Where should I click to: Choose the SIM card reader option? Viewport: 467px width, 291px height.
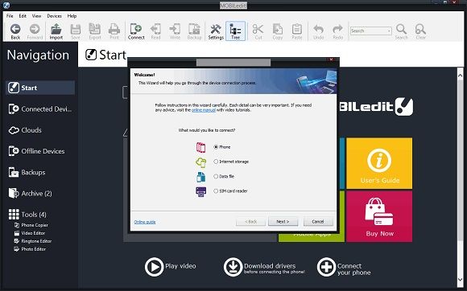click(x=216, y=191)
